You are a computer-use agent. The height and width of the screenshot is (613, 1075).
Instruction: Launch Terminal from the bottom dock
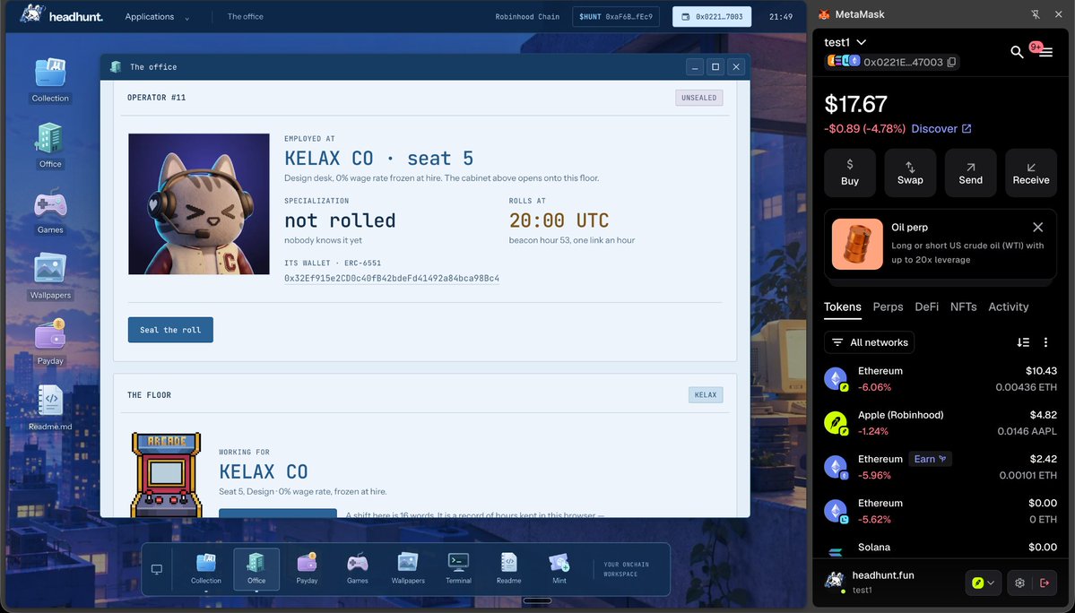459,568
